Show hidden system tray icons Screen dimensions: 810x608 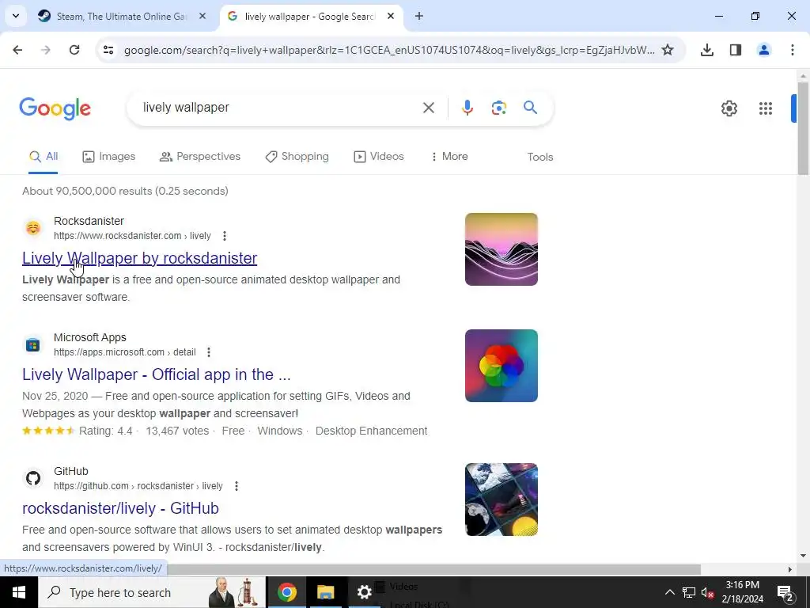point(669,592)
